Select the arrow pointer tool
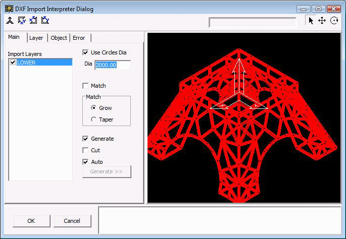Image resolution: width=346 pixels, height=239 pixels. (311, 21)
